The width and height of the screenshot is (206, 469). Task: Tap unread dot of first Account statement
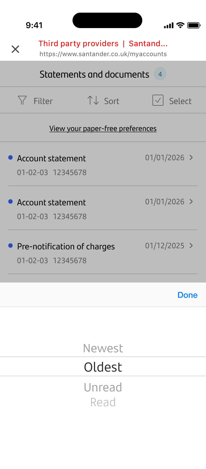pyautogui.click(x=10, y=158)
